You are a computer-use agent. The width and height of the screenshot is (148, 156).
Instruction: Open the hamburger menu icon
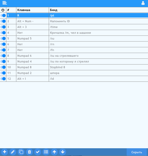(x=5, y=3)
